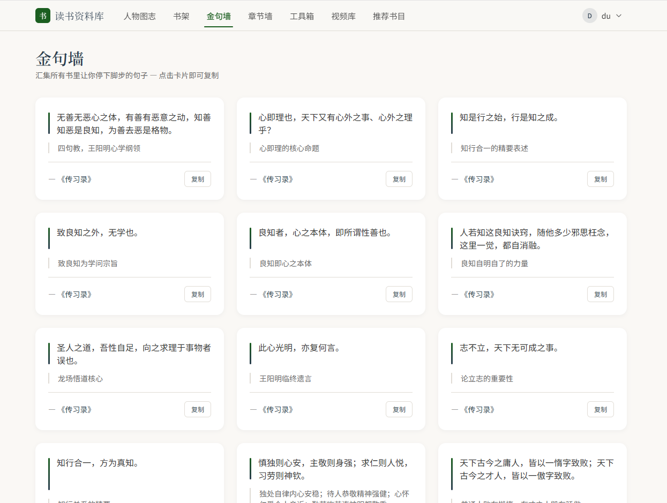Copy the 知是行之始 quote
This screenshot has width=667, height=503.
[601, 179]
